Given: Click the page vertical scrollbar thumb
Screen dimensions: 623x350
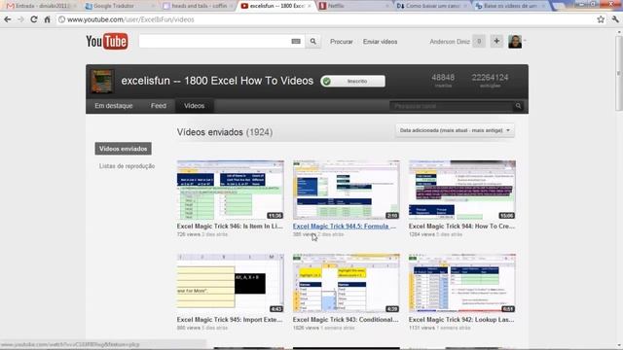Looking at the screenshot, I should pyautogui.click(x=619, y=74).
